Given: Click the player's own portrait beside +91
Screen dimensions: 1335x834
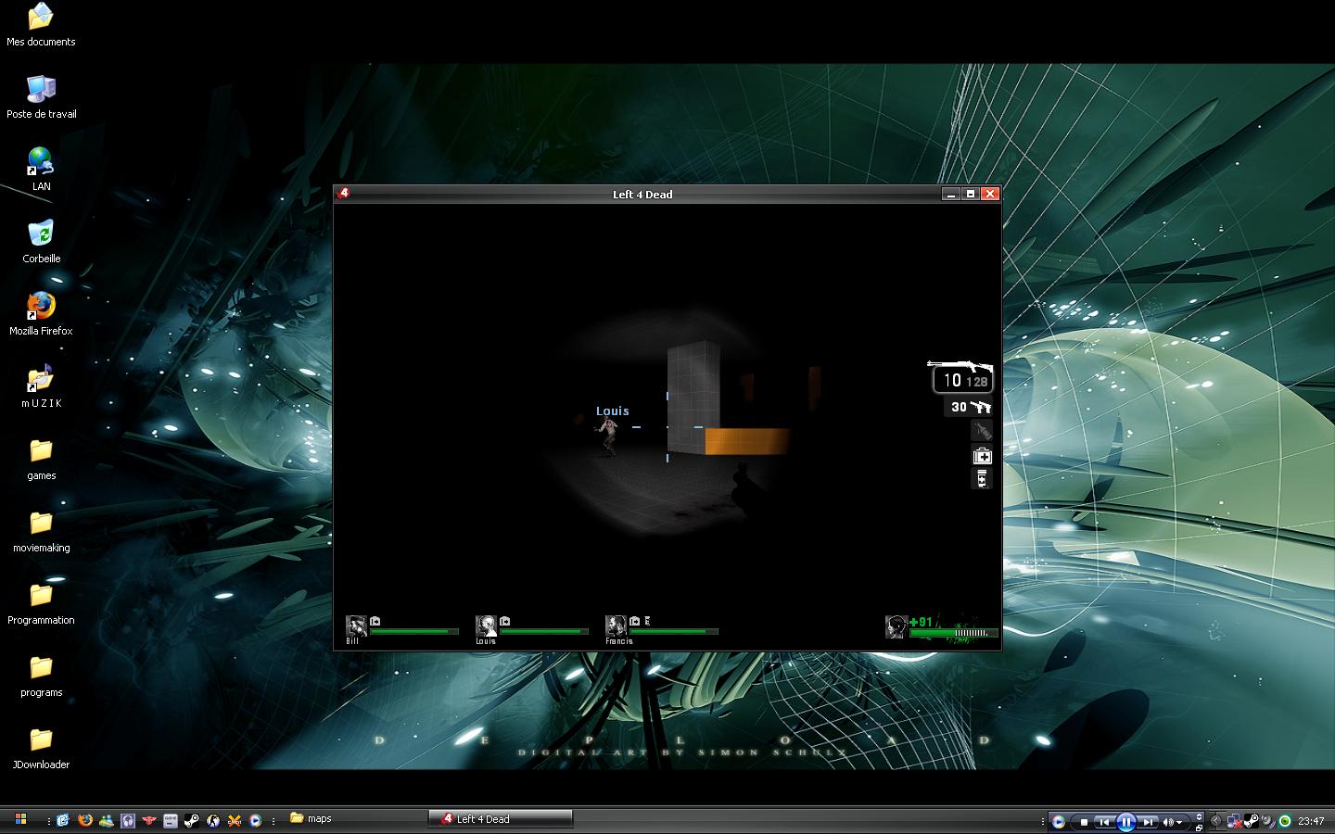Looking at the screenshot, I should [896, 626].
